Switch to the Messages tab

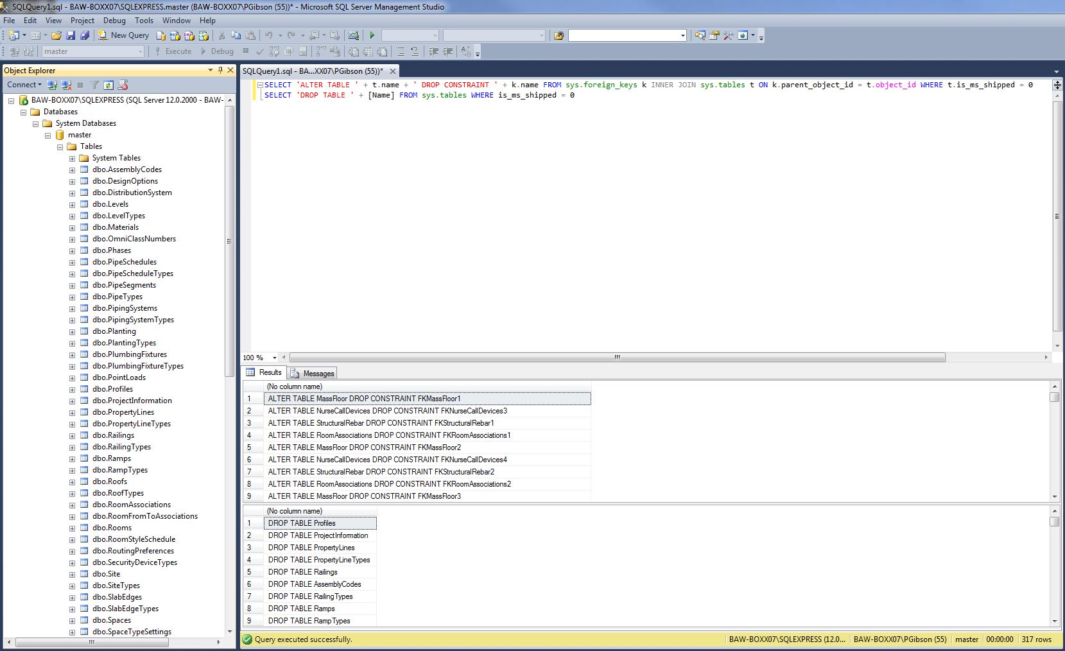312,373
